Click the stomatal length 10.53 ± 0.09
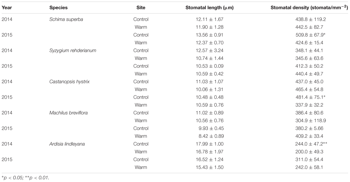Image resolution: width=350 pixels, height=182 pixels. pyautogui.click(x=209, y=66)
